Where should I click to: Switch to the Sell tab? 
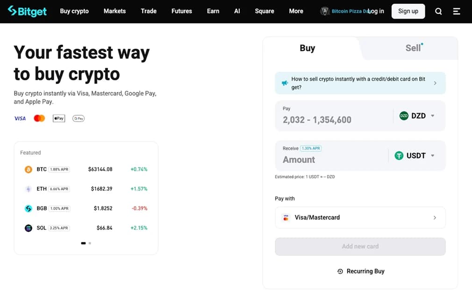413,48
